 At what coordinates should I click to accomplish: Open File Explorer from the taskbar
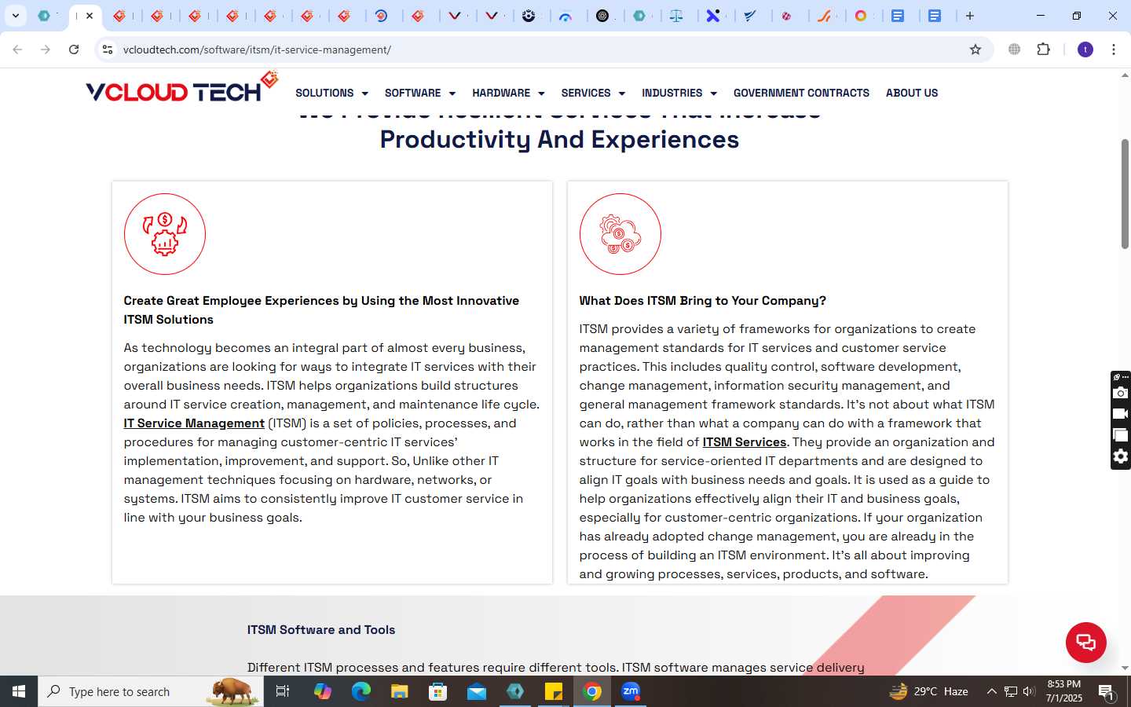[400, 691]
